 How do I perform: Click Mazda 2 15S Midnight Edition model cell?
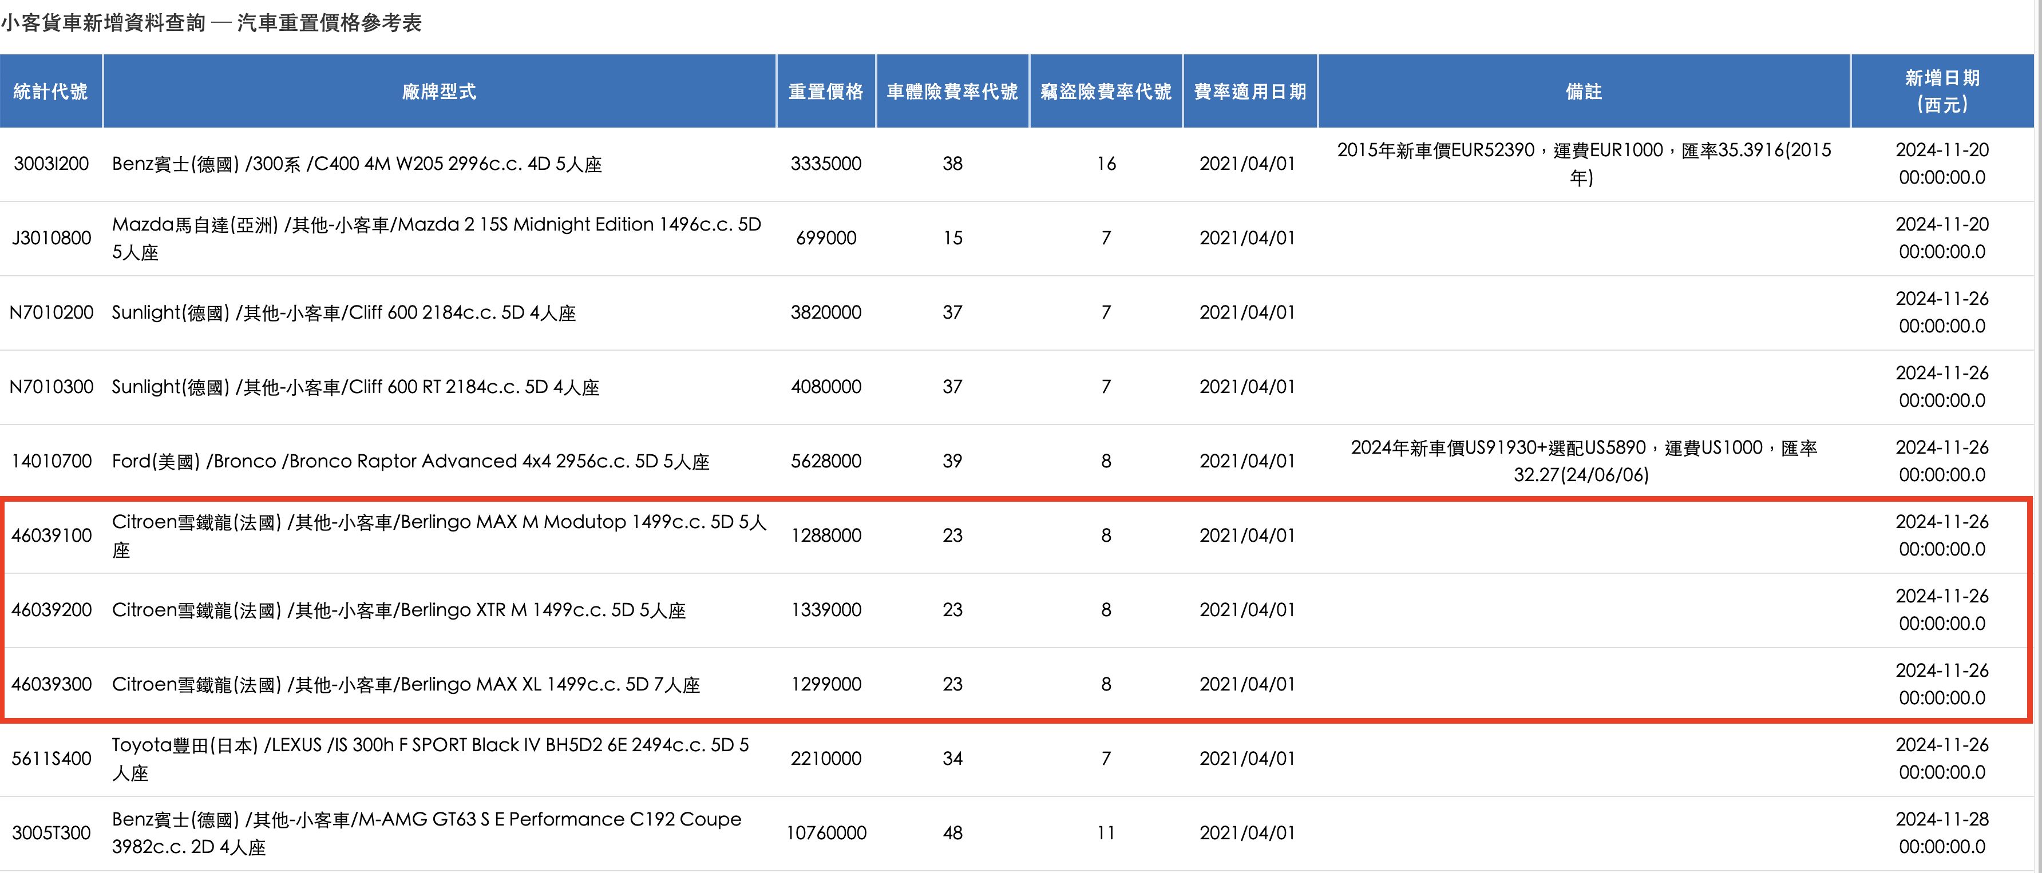pyautogui.click(x=437, y=239)
